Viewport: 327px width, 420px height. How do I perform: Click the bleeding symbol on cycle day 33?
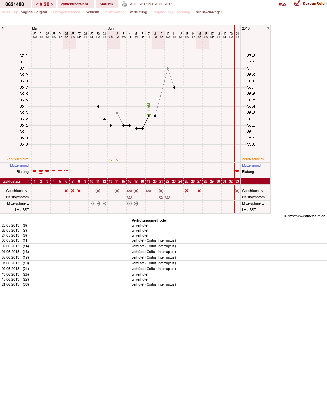[237, 171]
